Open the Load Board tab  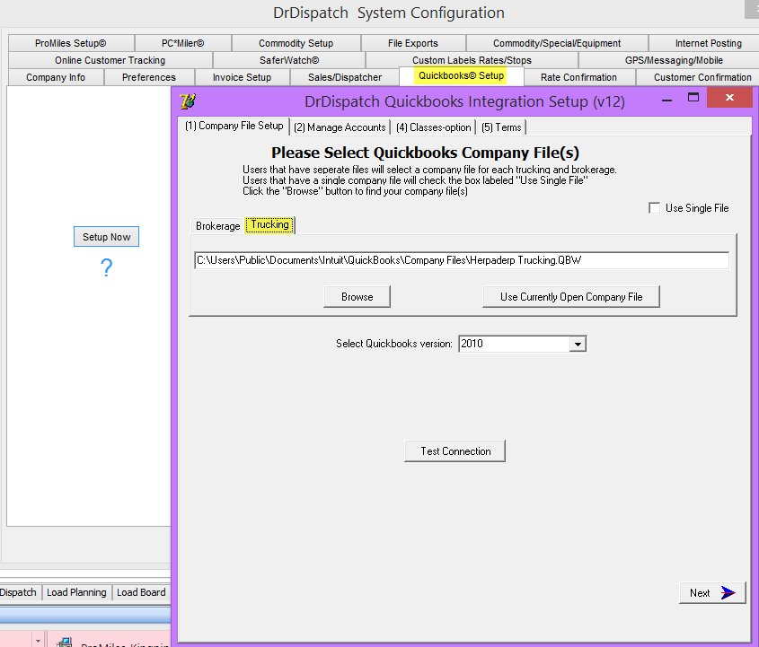[x=141, y=592]
